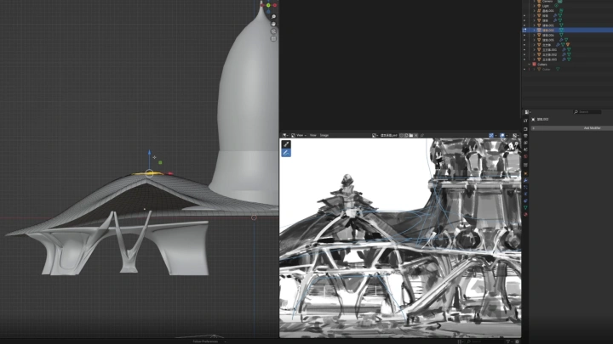The width and height of the screenshot is (613, 344).
Task: Toggle the fake user shield icon for image
Action: [x=401, y=135]
